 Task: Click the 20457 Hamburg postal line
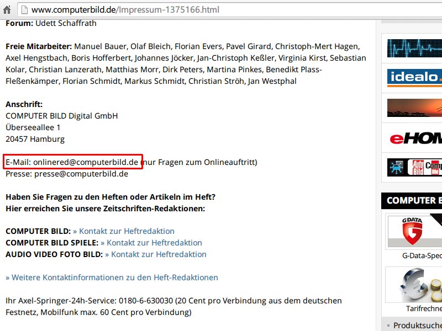(35, 139)
